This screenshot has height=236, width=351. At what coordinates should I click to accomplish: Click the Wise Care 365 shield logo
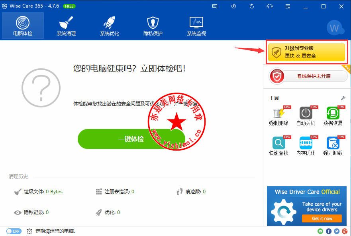(4, 6)
